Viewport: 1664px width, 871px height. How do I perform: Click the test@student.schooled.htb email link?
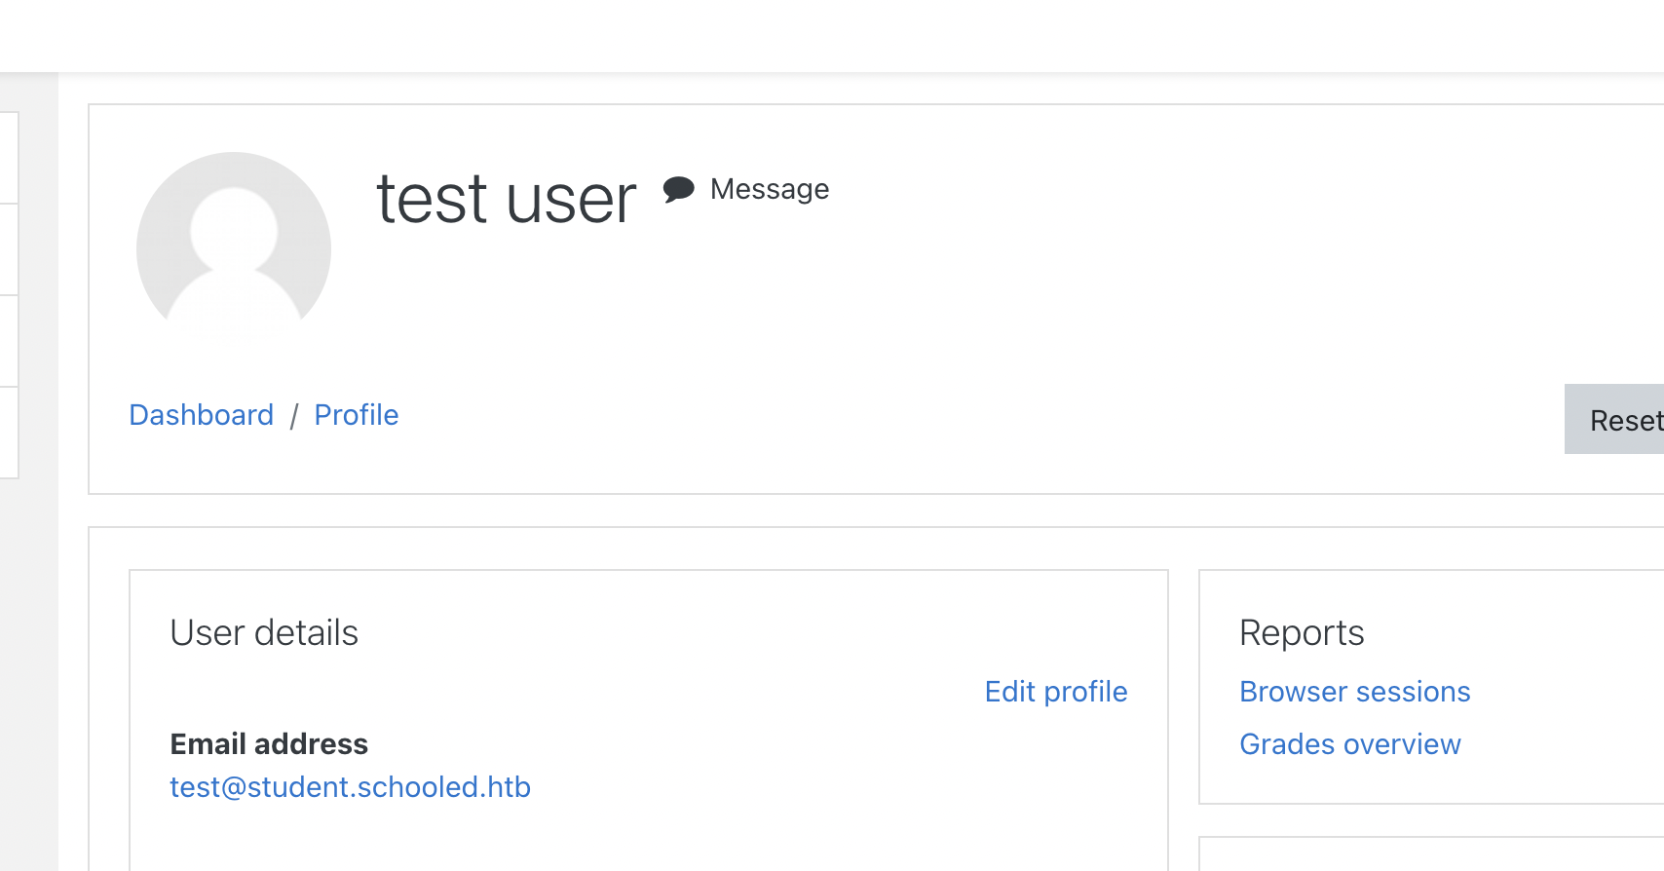click(350, 787)
